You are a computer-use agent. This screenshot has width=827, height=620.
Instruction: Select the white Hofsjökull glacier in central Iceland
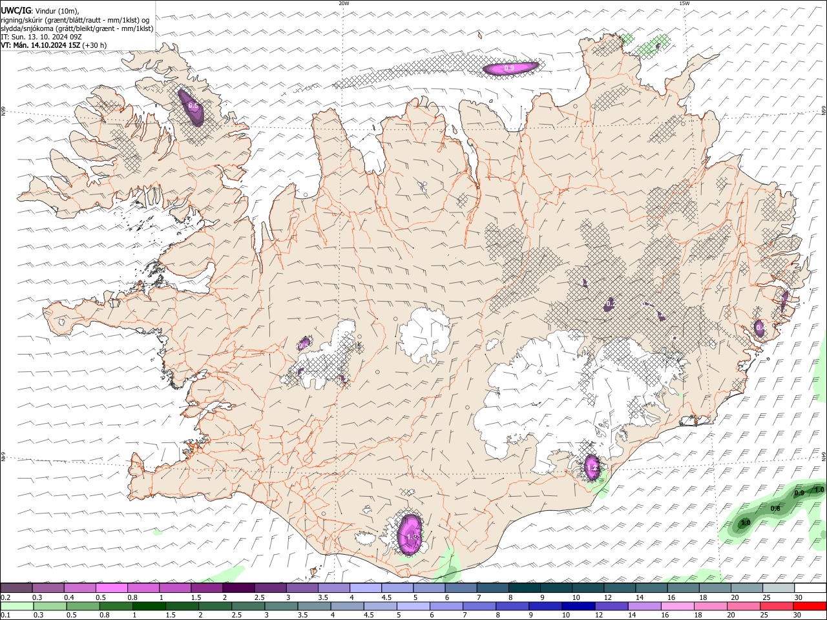[425, 335]
